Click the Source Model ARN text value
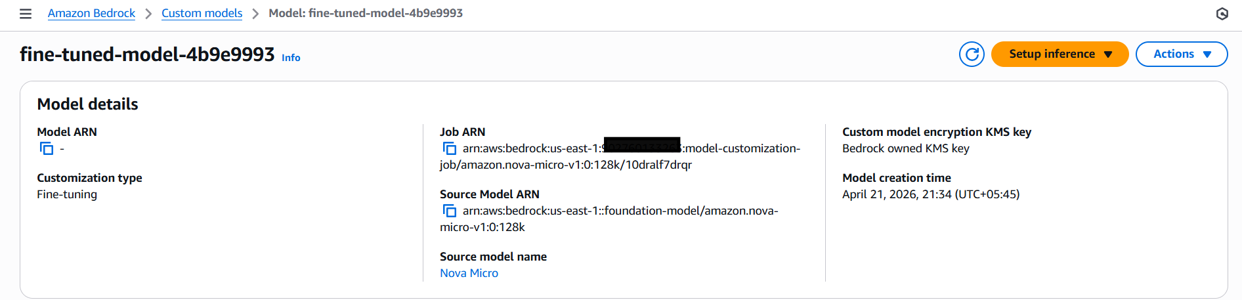Viewport: 1242px width, 300px height. [x=620, y=211]
